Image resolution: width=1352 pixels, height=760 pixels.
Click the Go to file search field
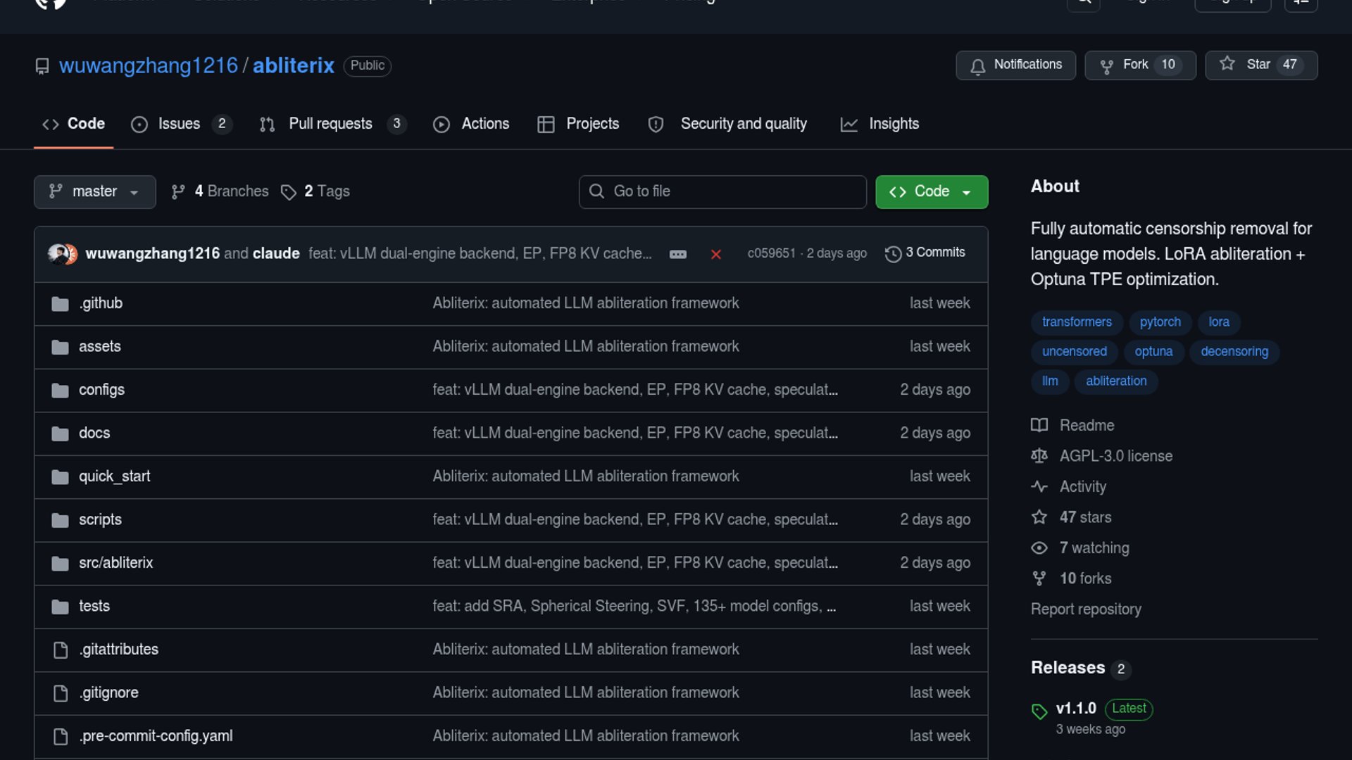(722, 191)
